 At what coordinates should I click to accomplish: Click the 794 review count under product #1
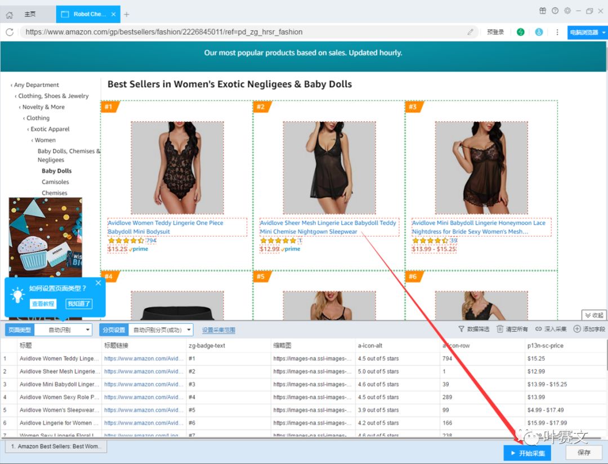click(151, 240)
